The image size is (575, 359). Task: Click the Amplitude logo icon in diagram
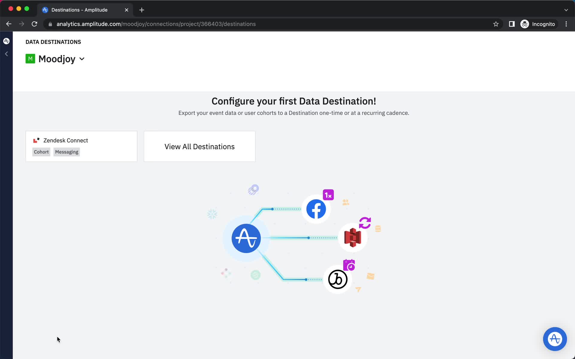(x=246, y=238)
